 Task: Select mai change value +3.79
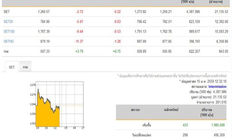[x=79, y=52]
